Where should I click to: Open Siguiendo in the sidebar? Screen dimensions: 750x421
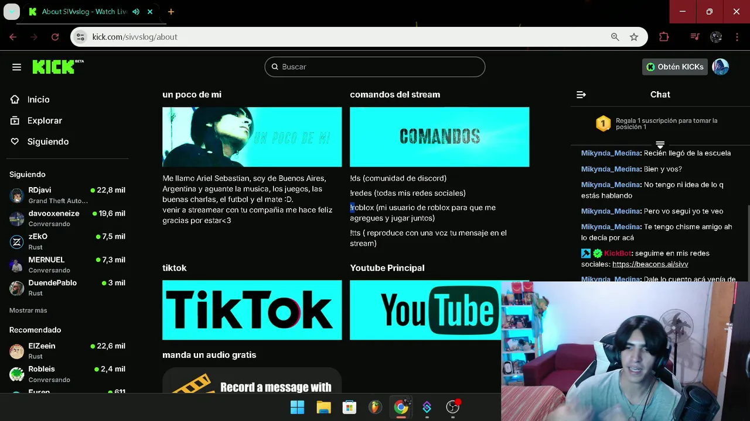pyautogui.click(x=48, y=142)
